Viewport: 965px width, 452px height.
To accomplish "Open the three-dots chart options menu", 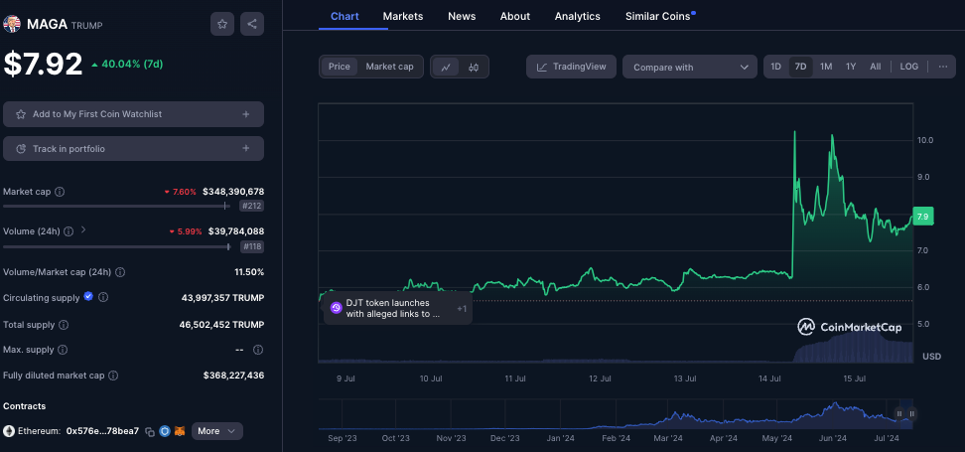I will pyautogui.click(x=941, y=67).
